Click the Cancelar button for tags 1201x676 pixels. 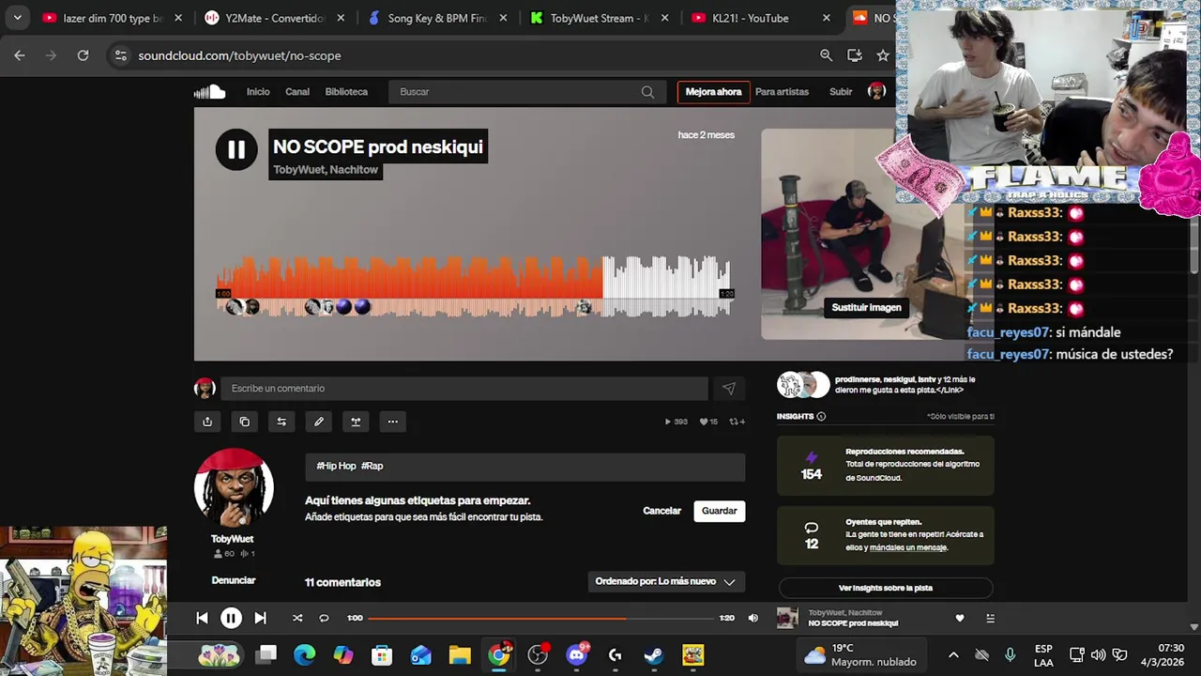(x=661, y=511)
